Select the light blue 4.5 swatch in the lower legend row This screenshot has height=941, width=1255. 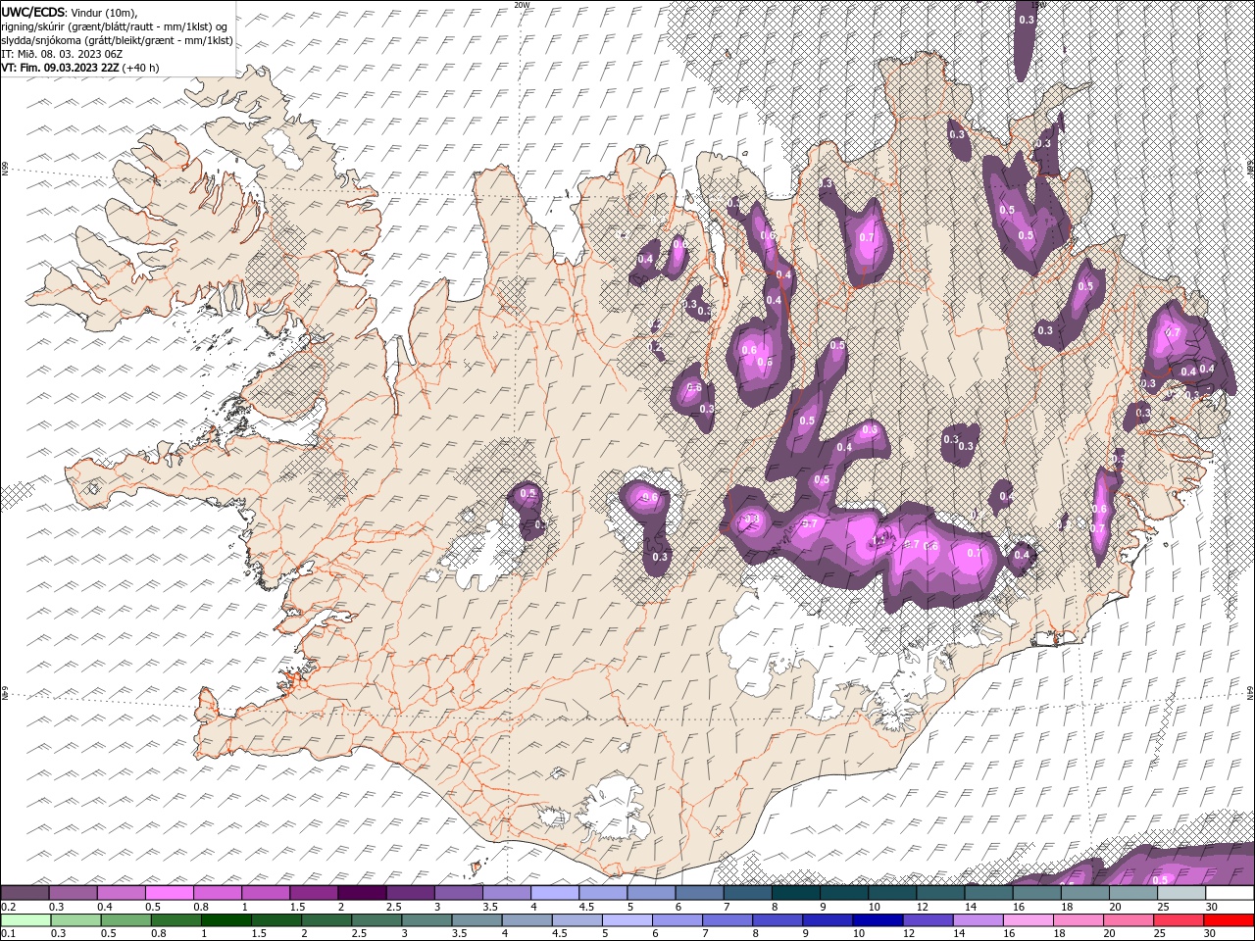coord(576,920)
